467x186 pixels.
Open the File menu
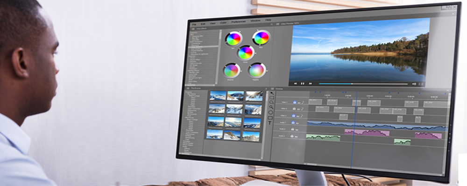click(x=193, y=23)
